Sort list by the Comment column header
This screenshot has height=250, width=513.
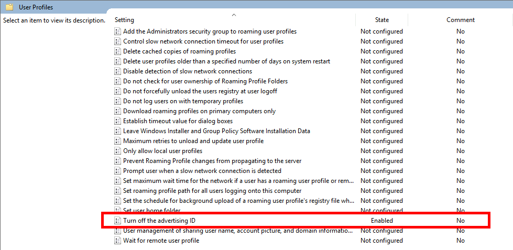click(x=460, y=20)
